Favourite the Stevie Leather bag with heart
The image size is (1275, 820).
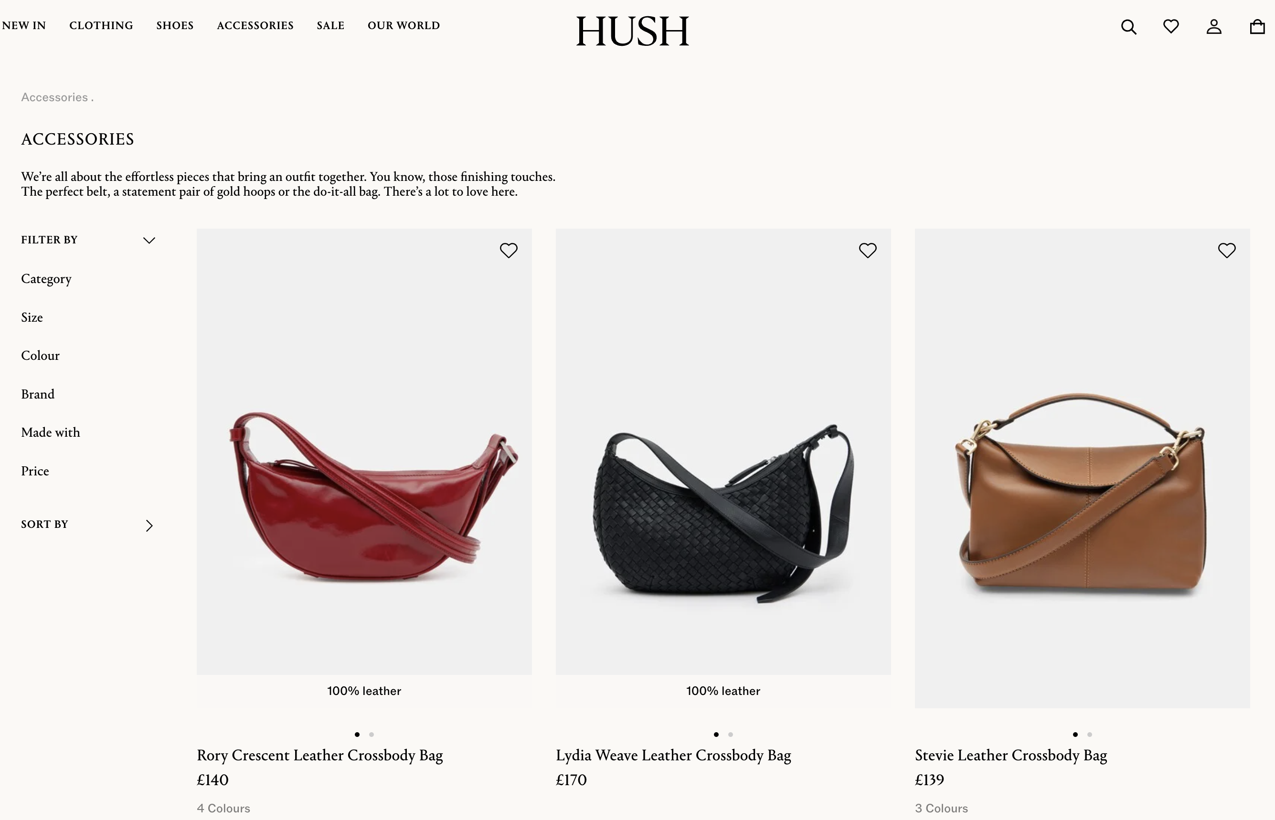(1227, 250)
